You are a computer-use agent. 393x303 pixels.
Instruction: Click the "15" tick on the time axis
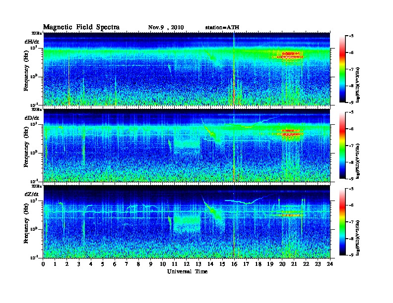[222, 264]
